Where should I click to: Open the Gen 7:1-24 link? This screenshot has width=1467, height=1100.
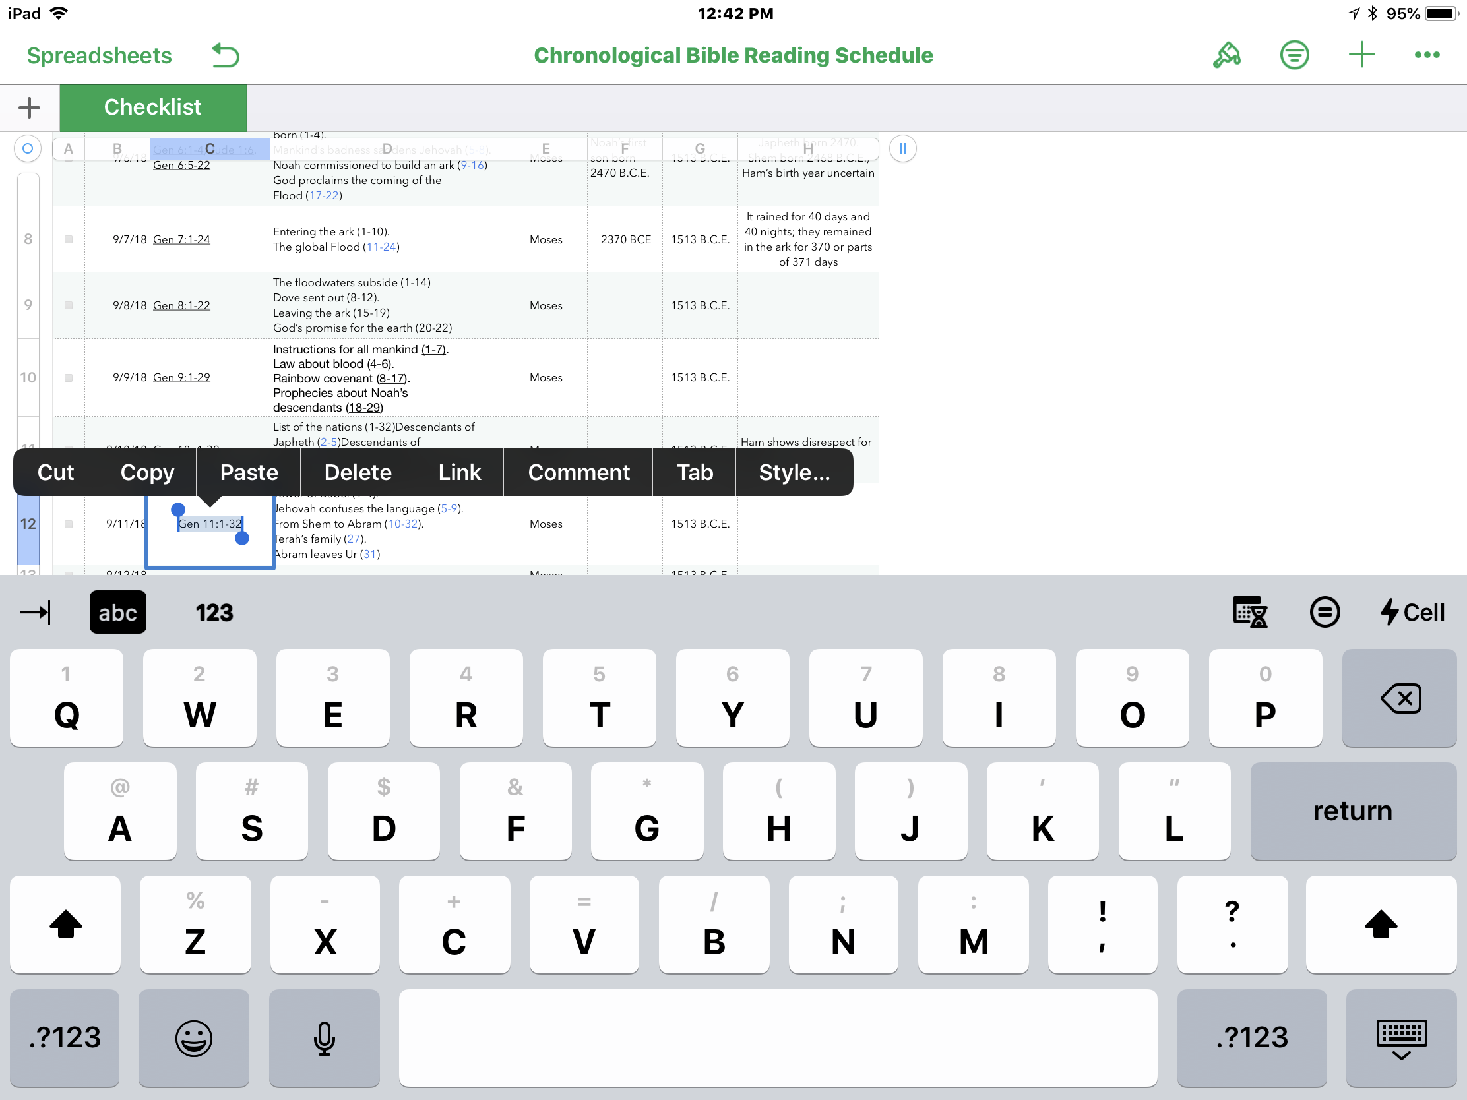tap(181, 239)
